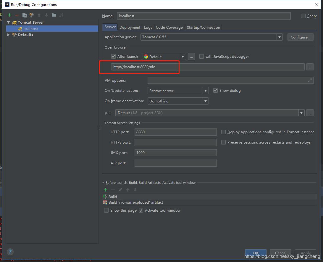This screenshot has width=323, height=262.
Task: Click the Apply button
Action: pyautogui.click(x=306, y=253)
